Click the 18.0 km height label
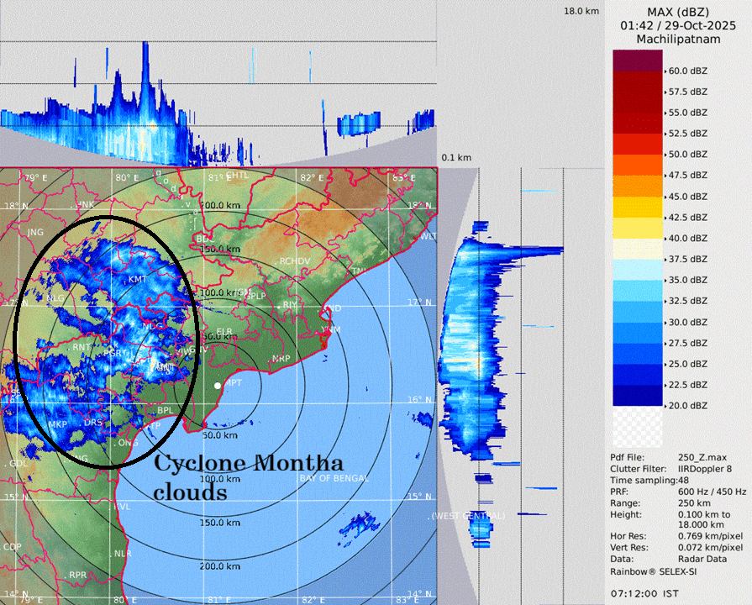Screen dimensions: 752x605 581,11
